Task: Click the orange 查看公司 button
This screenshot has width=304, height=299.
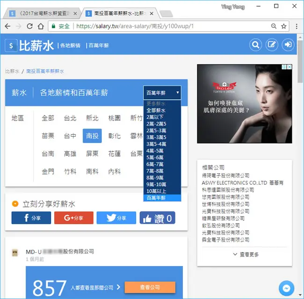Action: (x=150, y=287)
